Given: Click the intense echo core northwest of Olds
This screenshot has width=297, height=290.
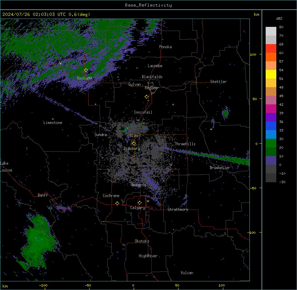Looking at the screenshot, I should [x=128, y=128].
